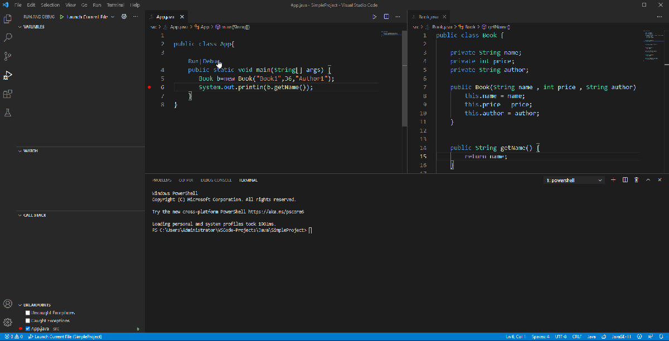The width and height of the screenshot is (669, 341).
Task: Open the Launch Current File configuration dropdown
Action: [x=90, y=17]
